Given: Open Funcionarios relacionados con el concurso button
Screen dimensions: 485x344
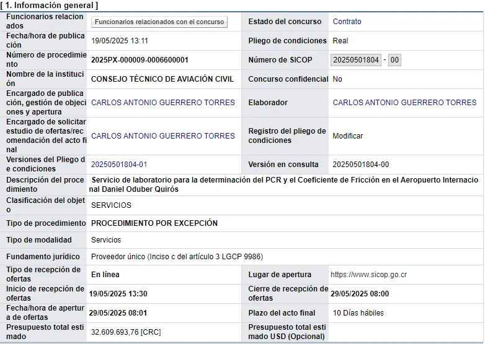Looking at the screenshot, I should [x=159, y=22].
